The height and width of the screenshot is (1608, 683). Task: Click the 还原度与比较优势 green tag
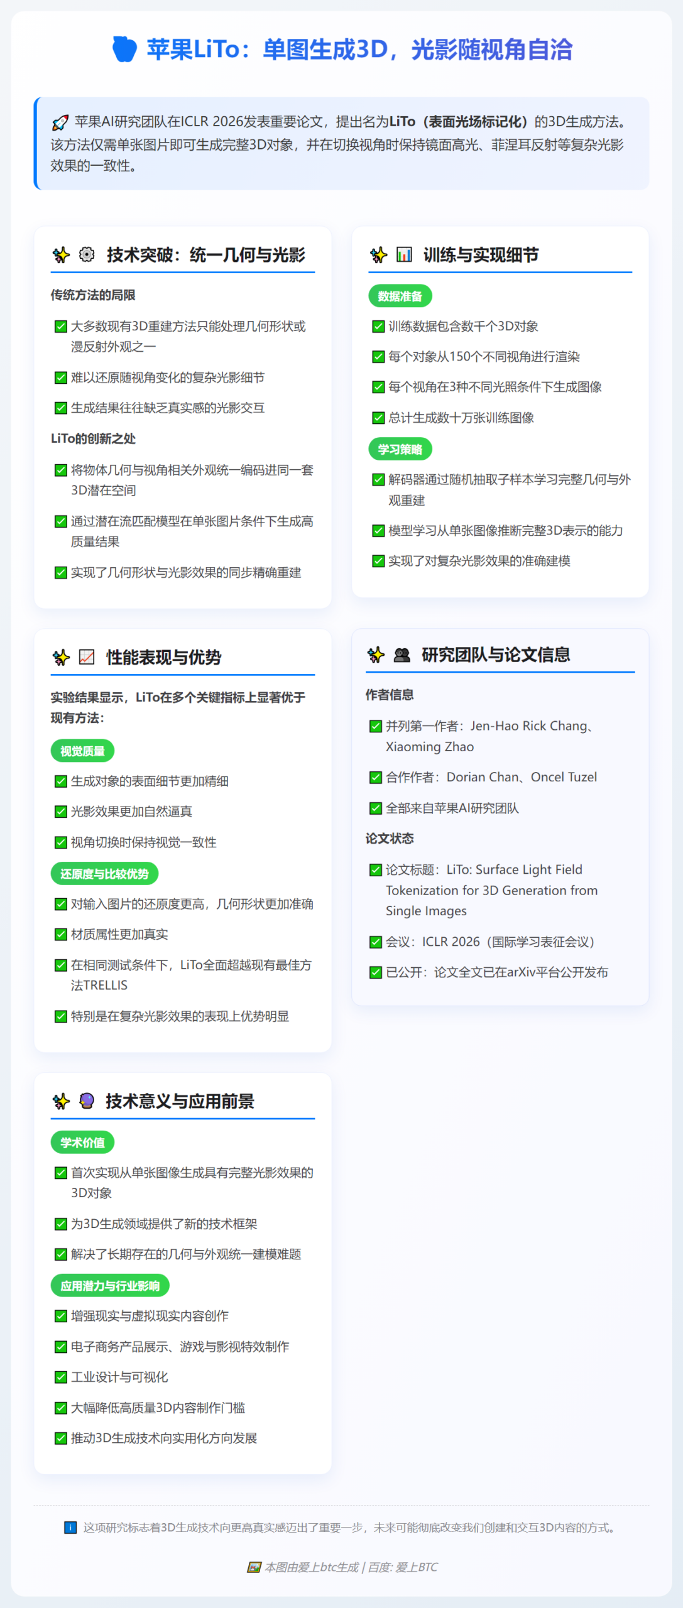coord(104,874)
